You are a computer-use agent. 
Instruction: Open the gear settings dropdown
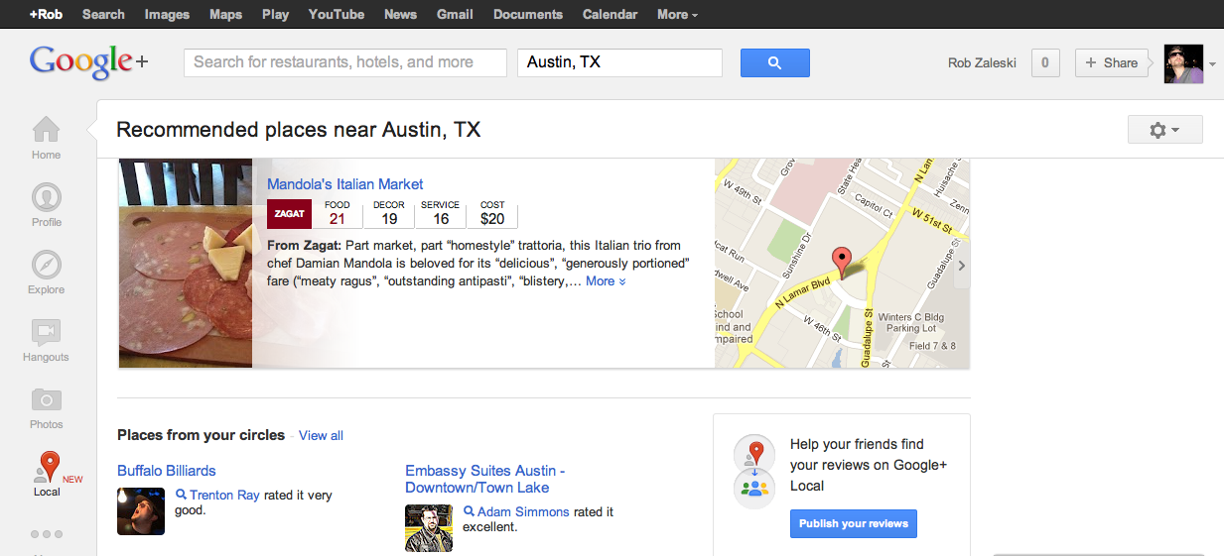coord(1164,130)
